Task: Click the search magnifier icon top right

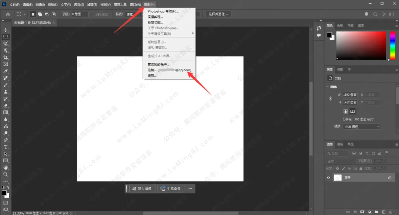Action: click(x=375, y=14)
